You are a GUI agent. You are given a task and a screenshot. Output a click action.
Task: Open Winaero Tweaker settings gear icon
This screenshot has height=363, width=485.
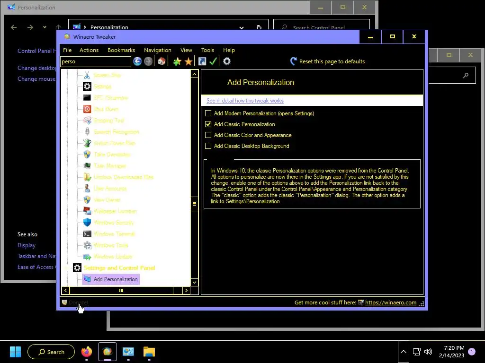click(x=227, y=61)
